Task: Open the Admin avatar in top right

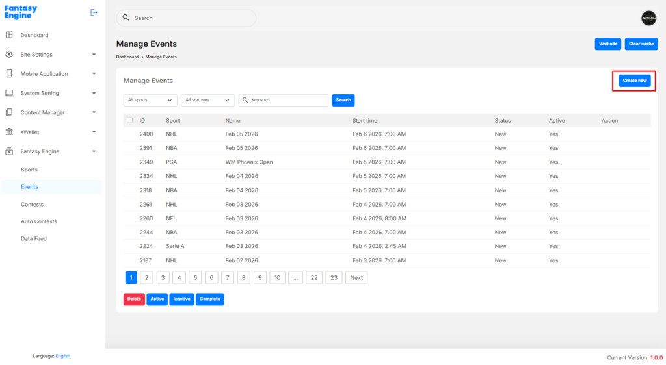Action: coord(648,18)
